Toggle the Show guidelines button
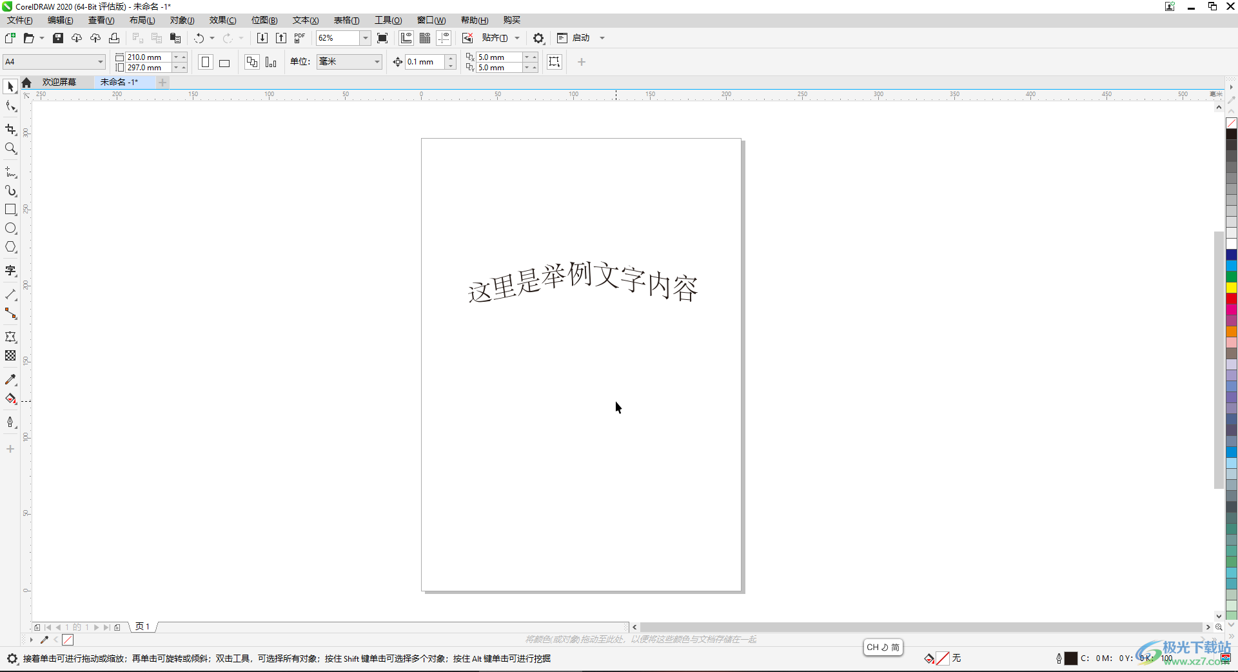Screen dimensions: 1238x672 tap(444, 38)
